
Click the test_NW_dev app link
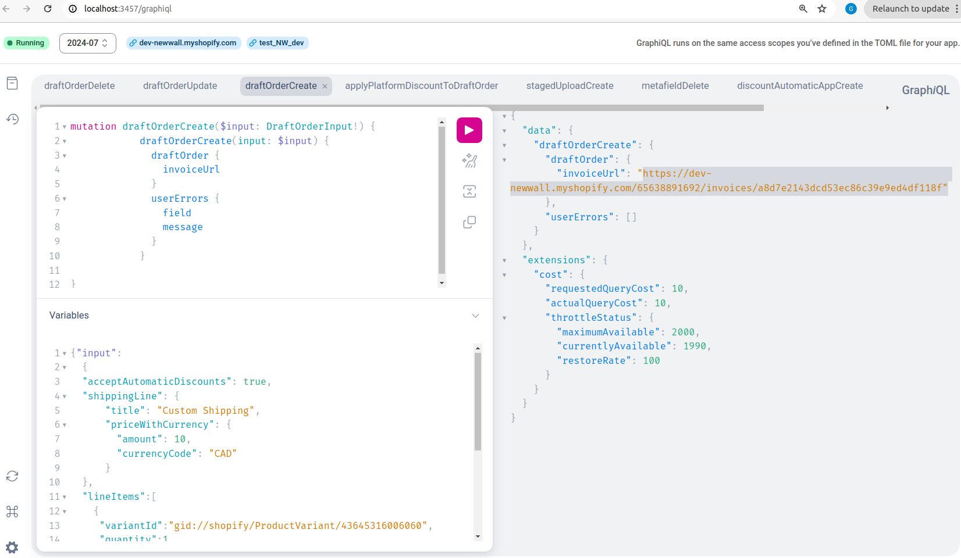tap(278, 43)
